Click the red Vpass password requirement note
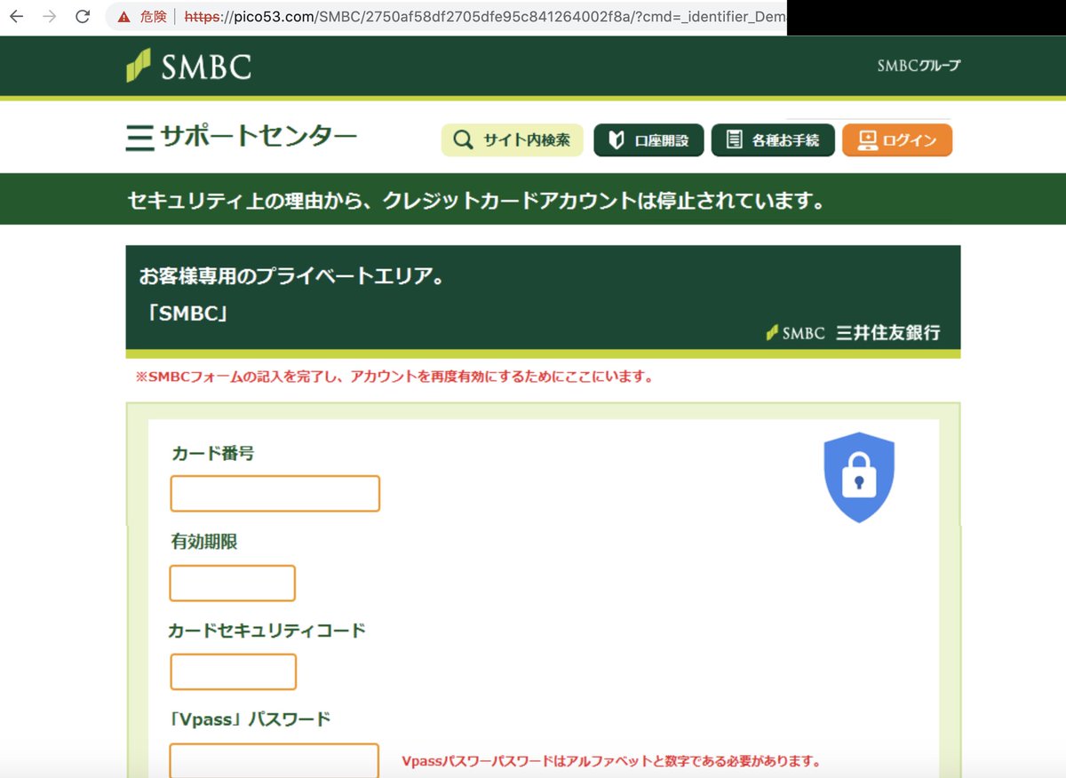Viewport: 1066px width, 778px height. tap(610, 761)
